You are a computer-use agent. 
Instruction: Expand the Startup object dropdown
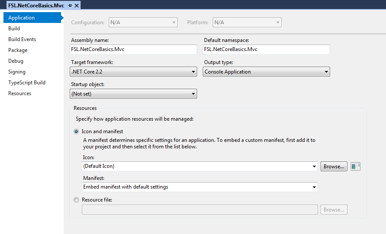(x=133, y=93)
